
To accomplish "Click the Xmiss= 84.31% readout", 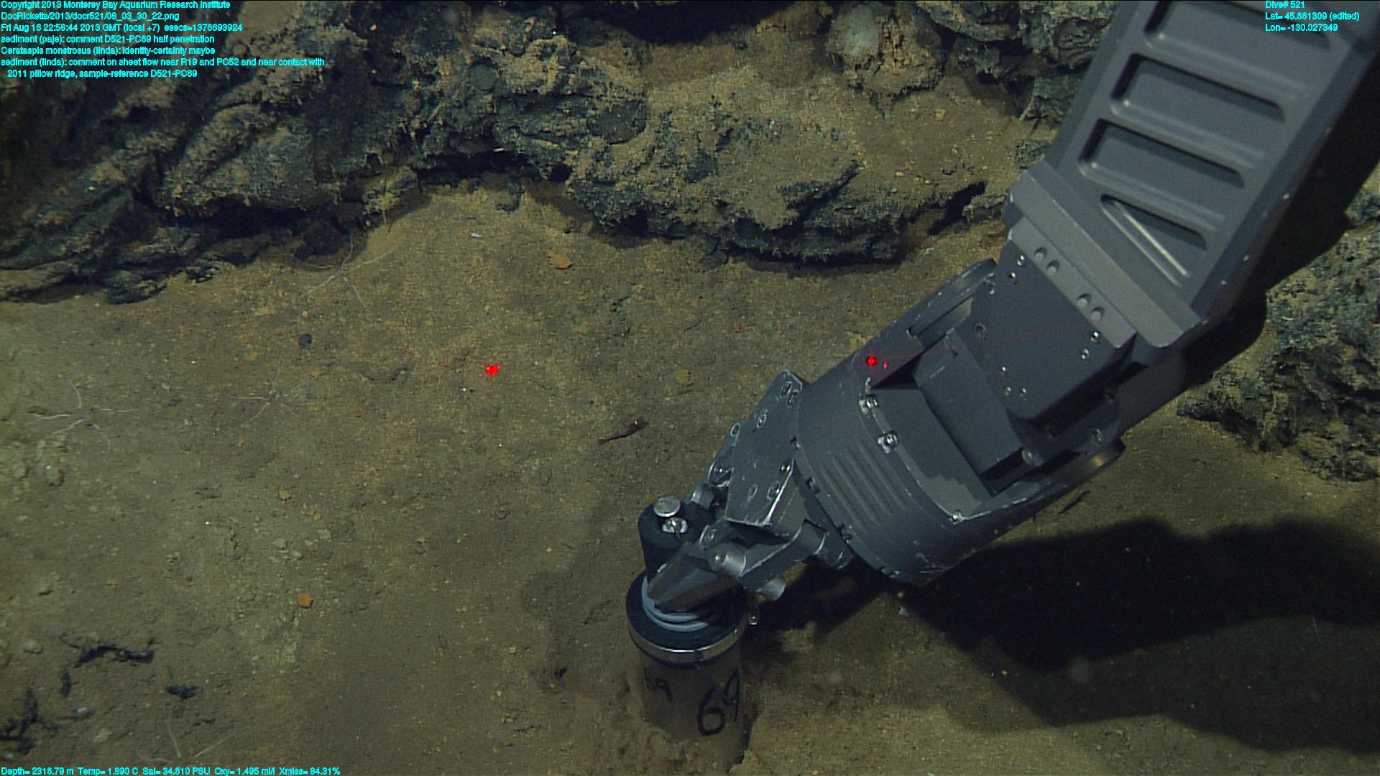I will pyautogui.click(x=309, y=771).
